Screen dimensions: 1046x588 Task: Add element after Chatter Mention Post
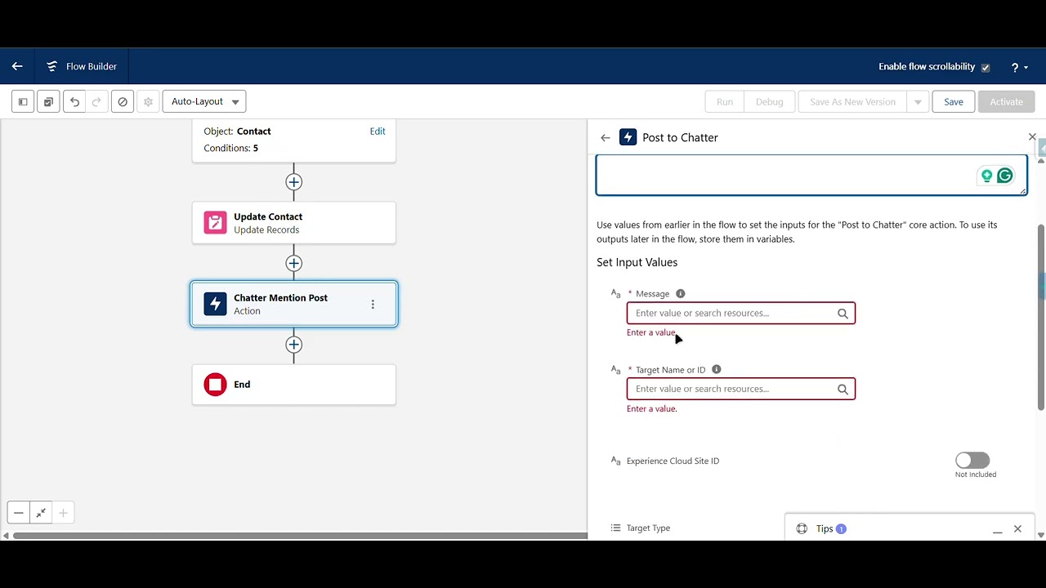pos(294,345)
